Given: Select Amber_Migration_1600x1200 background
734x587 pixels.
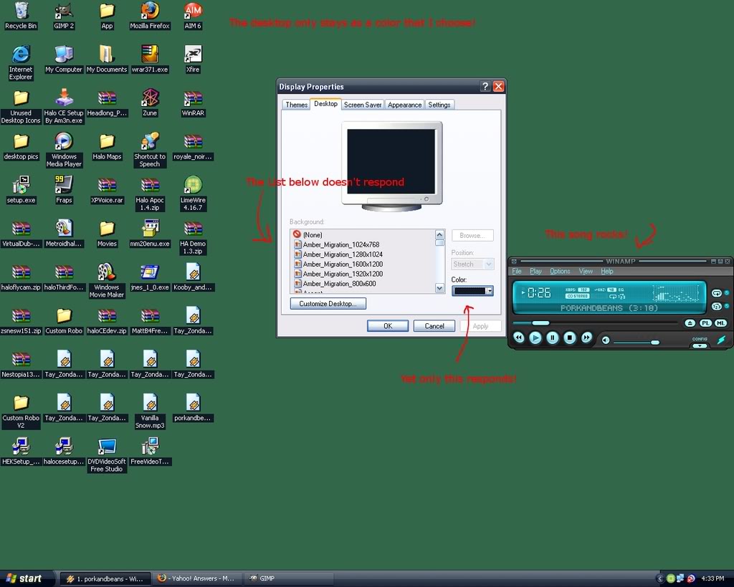Looking at the screenshot, I should tap(363, 264).
